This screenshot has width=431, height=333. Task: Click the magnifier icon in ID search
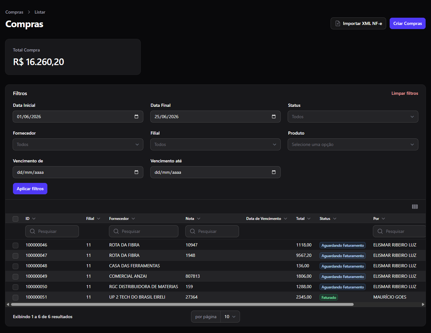[x=33, y=231]
